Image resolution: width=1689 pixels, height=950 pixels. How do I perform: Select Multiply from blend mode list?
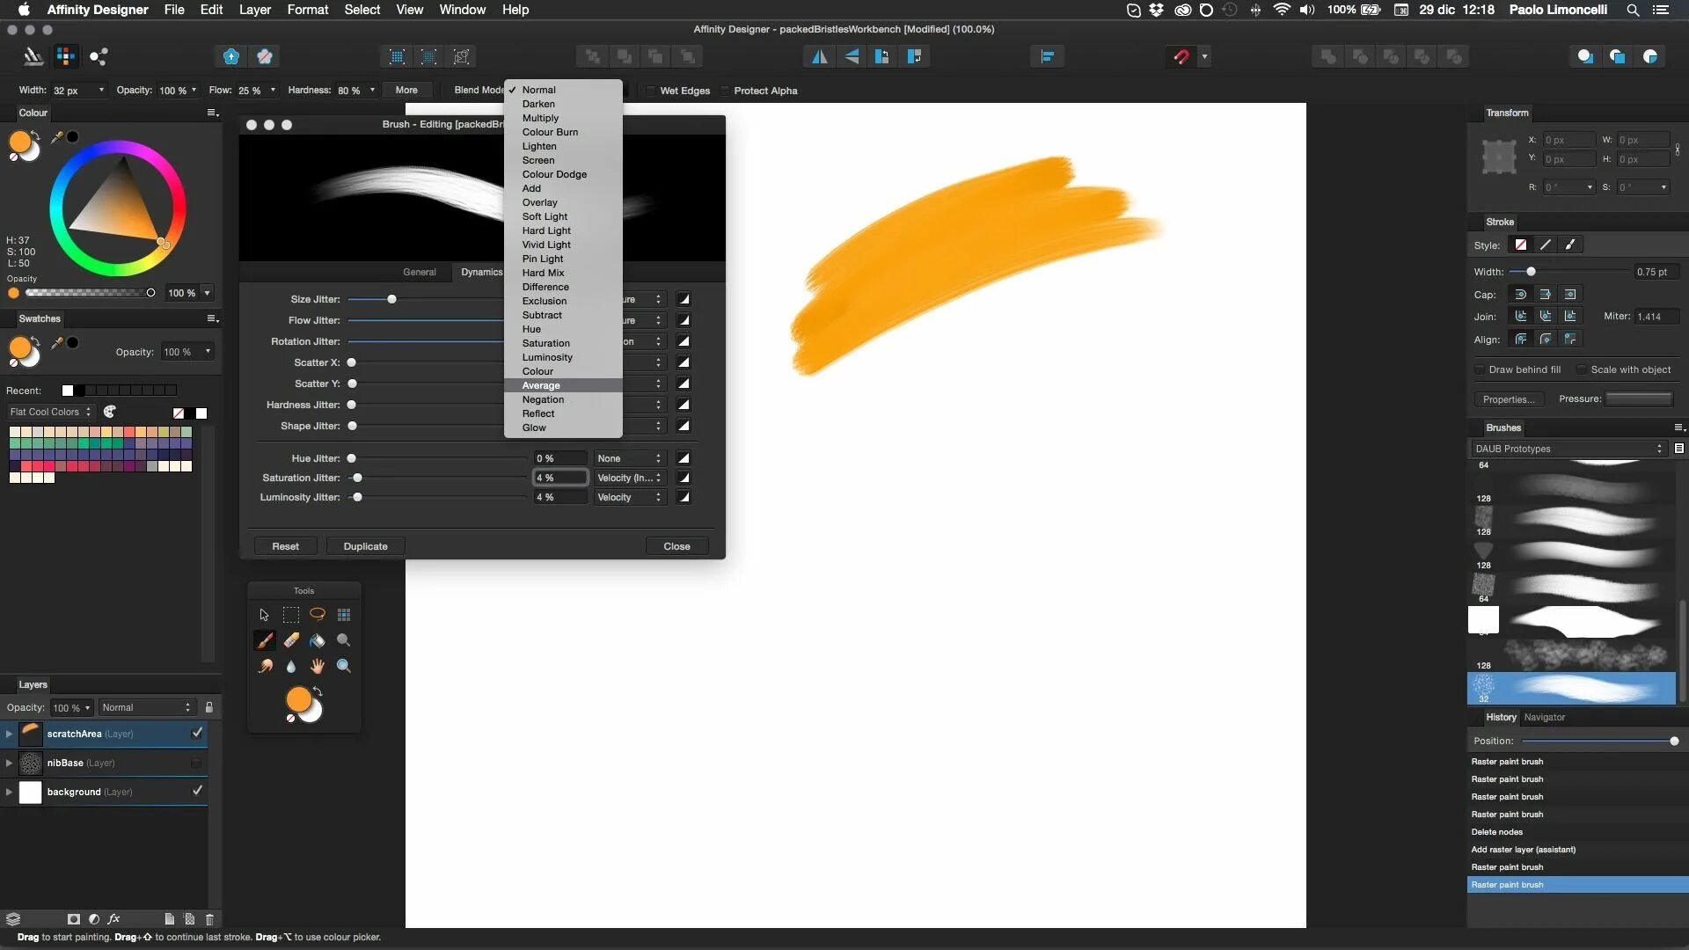539,117
